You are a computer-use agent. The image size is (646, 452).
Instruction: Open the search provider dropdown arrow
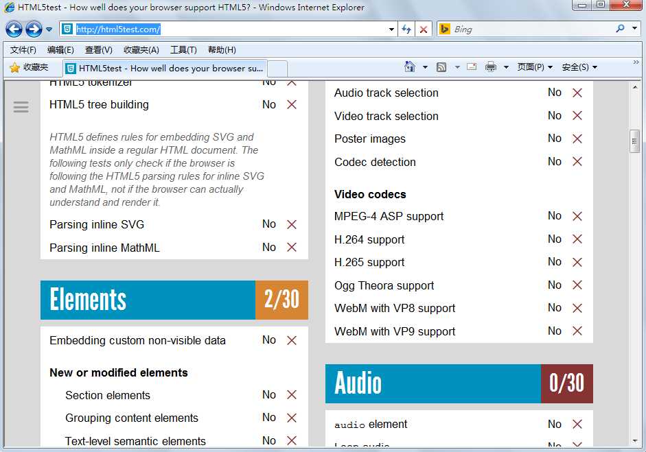tap(634, 29)
